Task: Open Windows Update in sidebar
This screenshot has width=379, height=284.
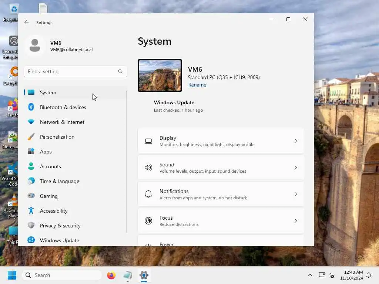Action: (75, 240)
